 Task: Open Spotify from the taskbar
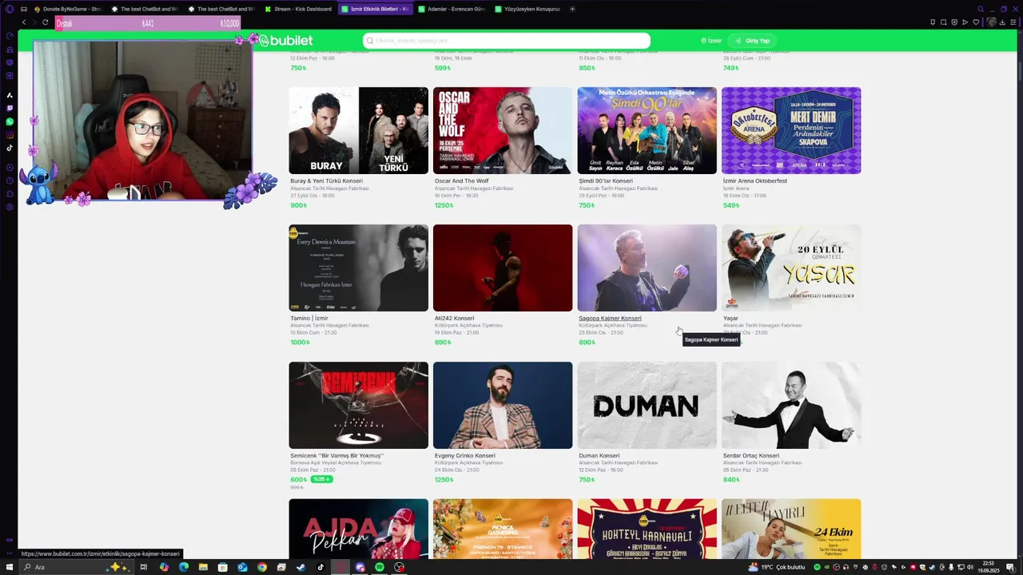pos(380,567)
